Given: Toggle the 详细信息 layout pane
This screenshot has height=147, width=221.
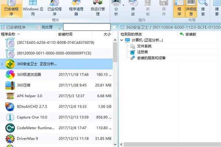Looking at the screenshot, I should click(191, 8).
